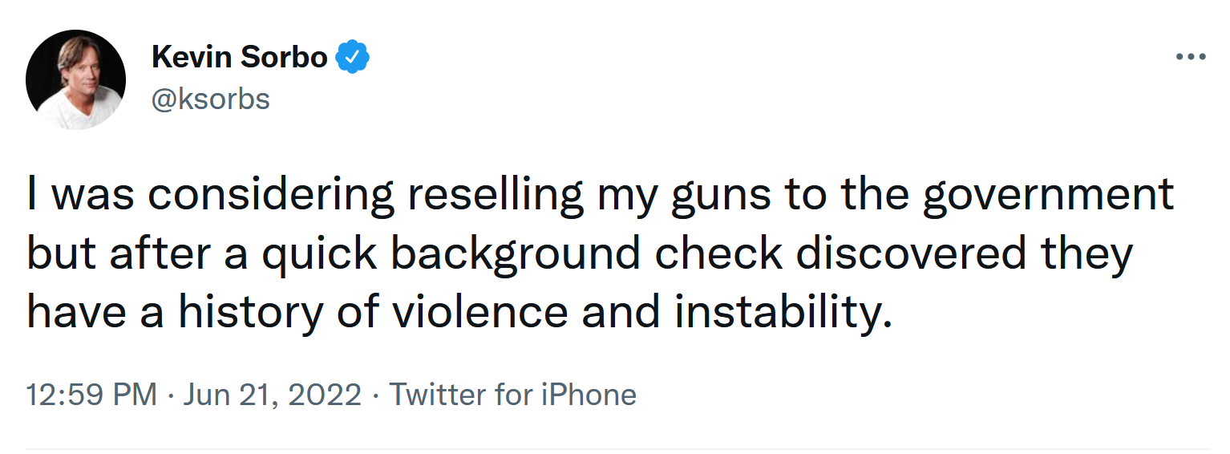Open the Twitter for iPhone source link
This screenshot has width=1230, height=454.
[x=512, y=395]
